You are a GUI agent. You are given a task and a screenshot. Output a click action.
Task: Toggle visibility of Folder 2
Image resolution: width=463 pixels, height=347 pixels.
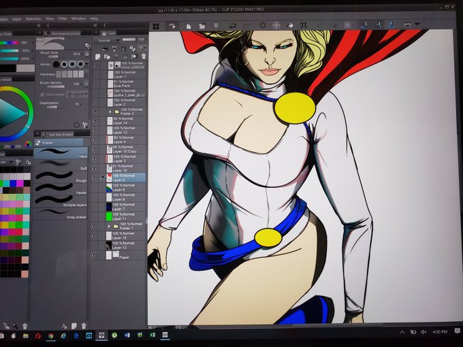pyautogui.click(x=95, y=112)
